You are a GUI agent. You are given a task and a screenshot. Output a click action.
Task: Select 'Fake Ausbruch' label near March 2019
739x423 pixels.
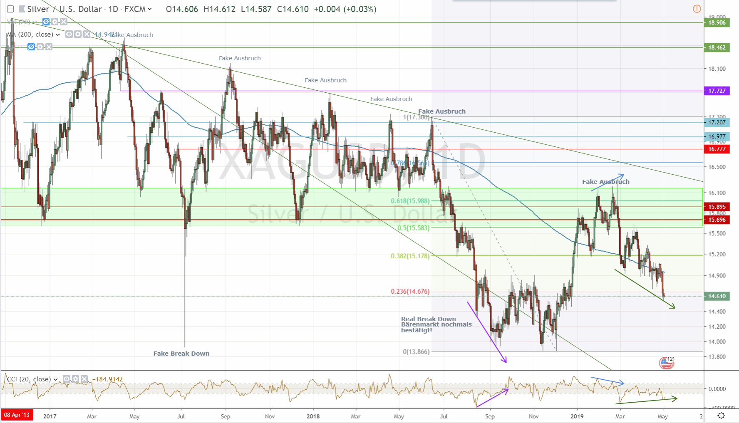pos(606,182)
